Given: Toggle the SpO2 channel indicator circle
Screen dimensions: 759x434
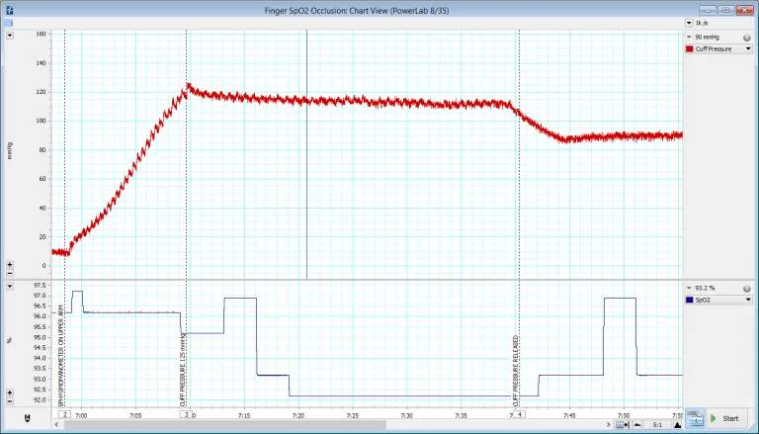Looking at the screenshot, I should tap(747, 287).
